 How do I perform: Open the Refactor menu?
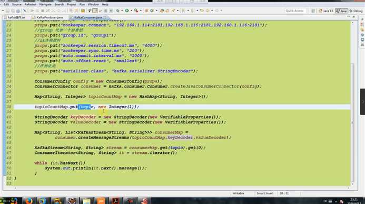coord(30,4)
